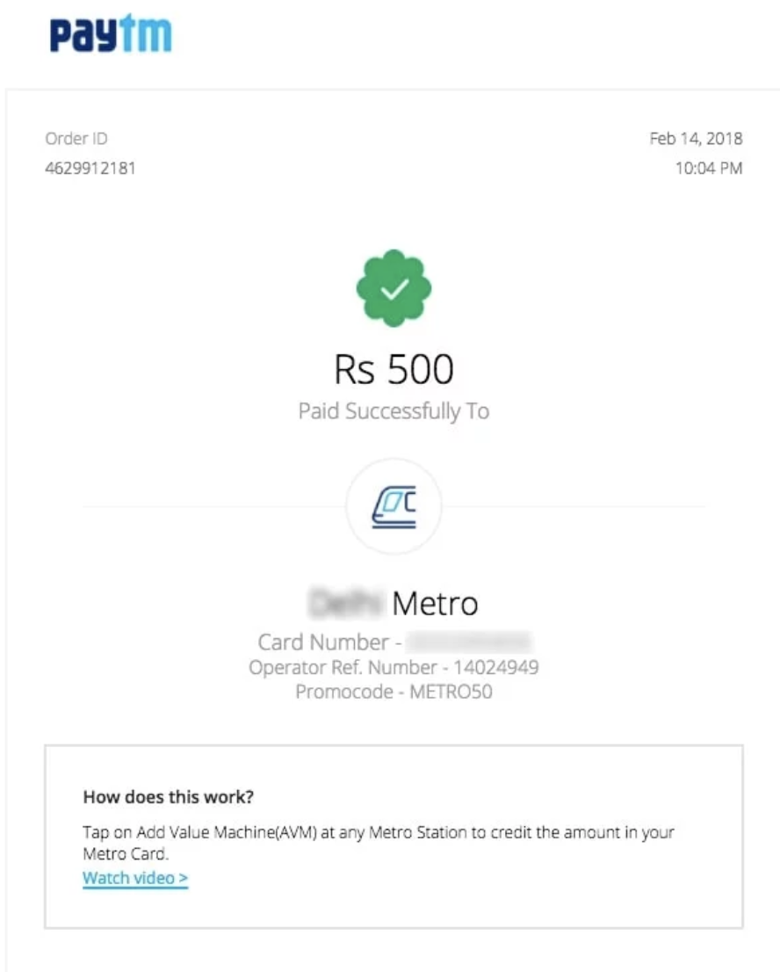Viewport: 780px width, 972px height.
Task: Click the Promocode label
Action: tap(344, 692)
